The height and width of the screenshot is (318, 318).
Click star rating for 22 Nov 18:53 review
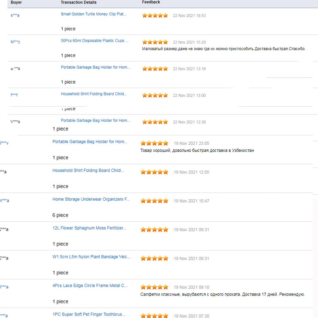155,16
